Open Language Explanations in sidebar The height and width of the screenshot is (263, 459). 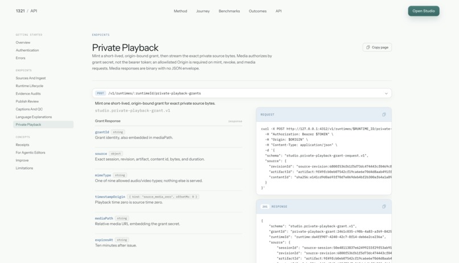tap(34, 117)
